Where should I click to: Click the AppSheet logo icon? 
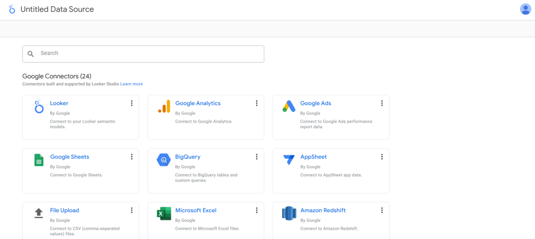(x=289, y=160)
